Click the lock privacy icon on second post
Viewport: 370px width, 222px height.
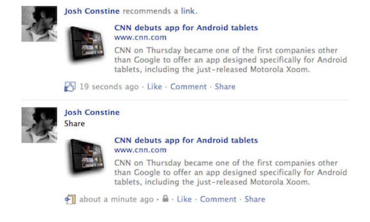pos(166,198)
